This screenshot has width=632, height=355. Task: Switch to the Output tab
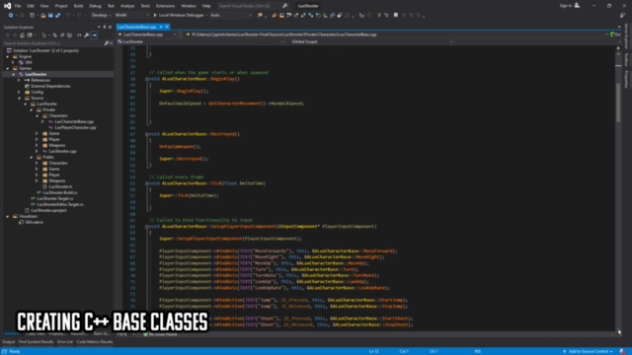(9, 342)
